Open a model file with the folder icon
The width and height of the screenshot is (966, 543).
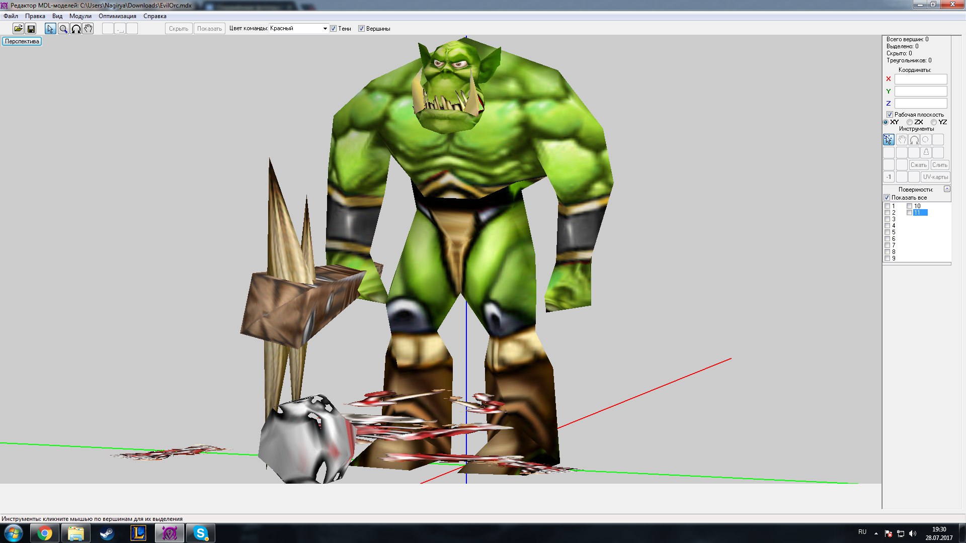[18, 29]
